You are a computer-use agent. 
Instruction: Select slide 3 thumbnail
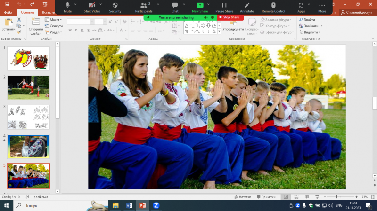click(28, 117)
